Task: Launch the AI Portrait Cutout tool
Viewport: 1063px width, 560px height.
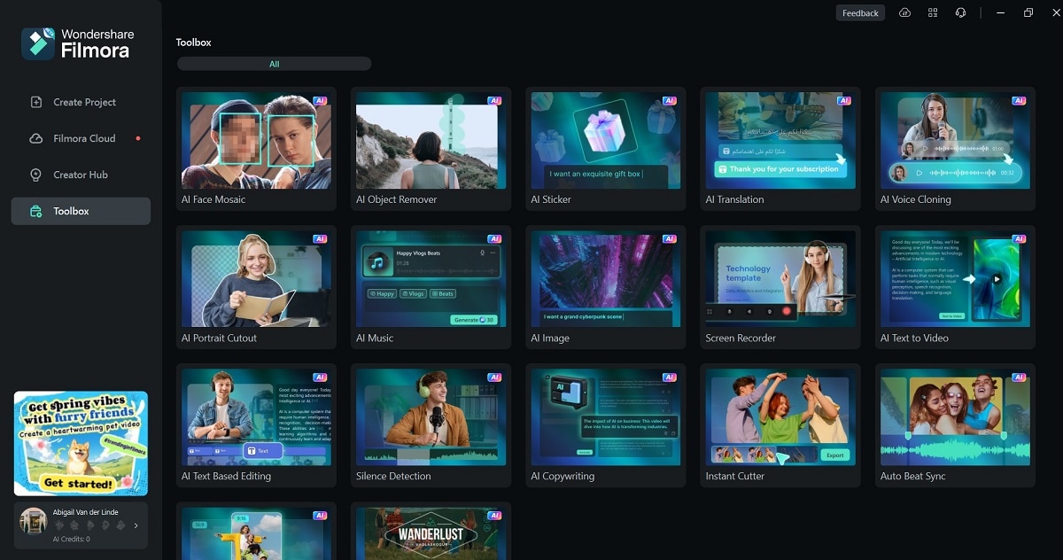Action: tap(256, 287)
